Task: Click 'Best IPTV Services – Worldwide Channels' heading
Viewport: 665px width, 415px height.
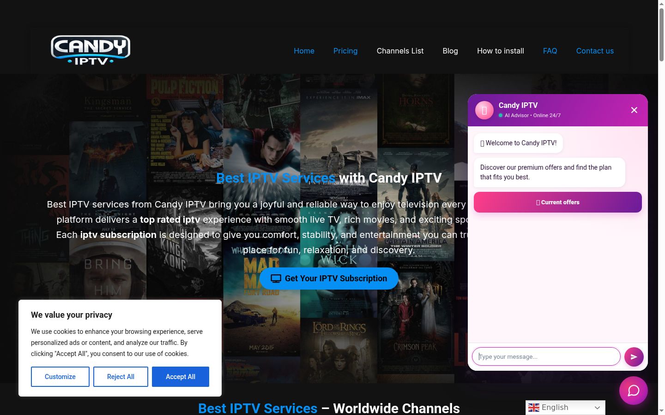Action: 329,408
